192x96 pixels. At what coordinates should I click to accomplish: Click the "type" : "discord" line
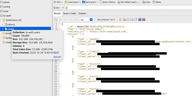click(89, 64)
